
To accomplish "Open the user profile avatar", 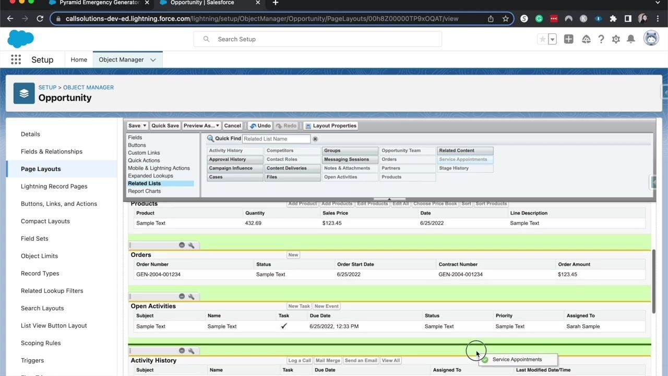I will point(651,38).
